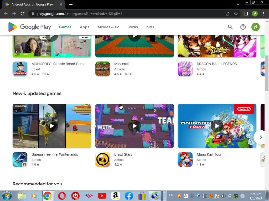
Task: Click the Windows Start button
Action: pyautogui.click(x=7, y=196)
